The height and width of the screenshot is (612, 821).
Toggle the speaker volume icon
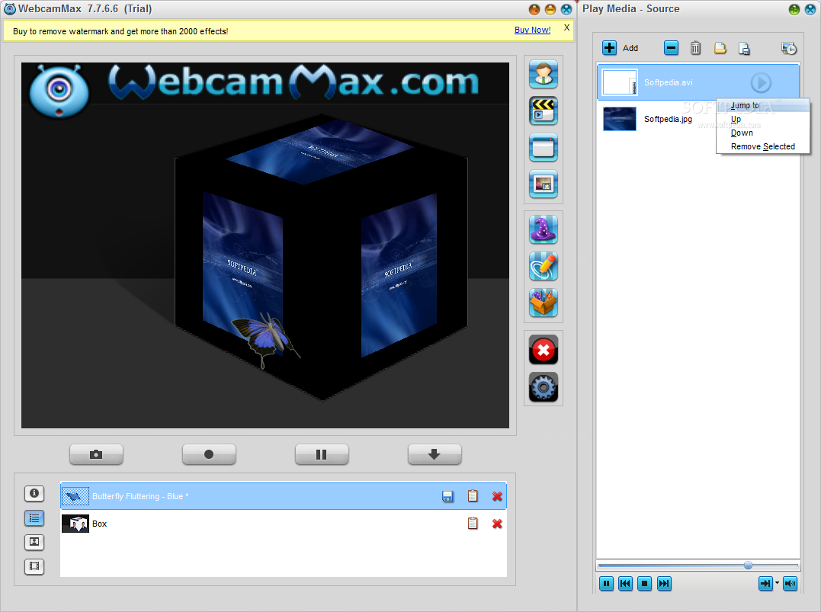point(790,583)
